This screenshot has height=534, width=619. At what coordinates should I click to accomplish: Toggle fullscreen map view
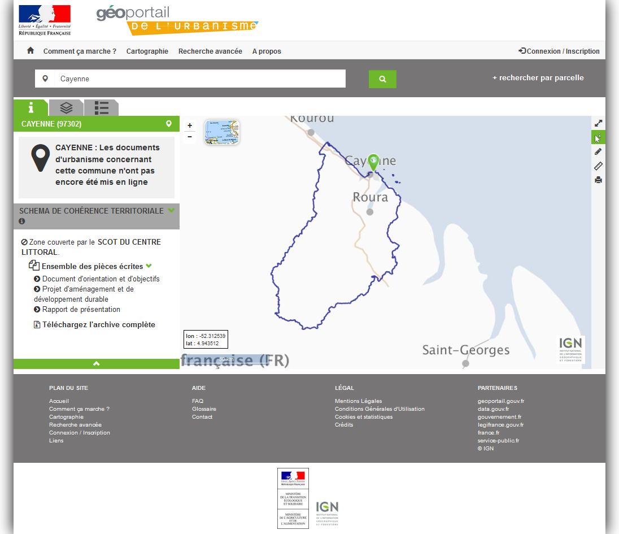598,123
